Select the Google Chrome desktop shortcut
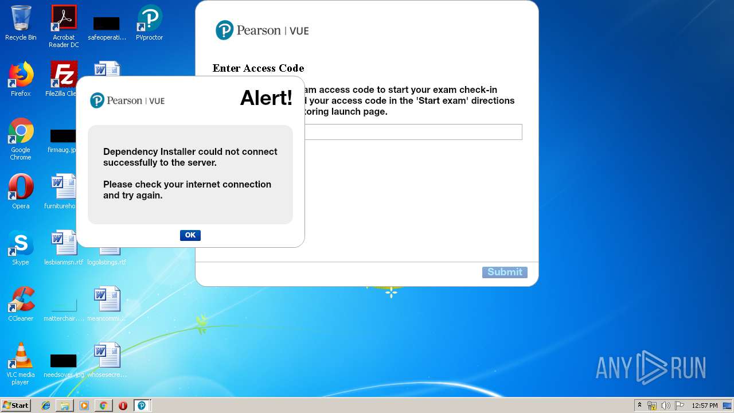 click(x=21, y=139)
